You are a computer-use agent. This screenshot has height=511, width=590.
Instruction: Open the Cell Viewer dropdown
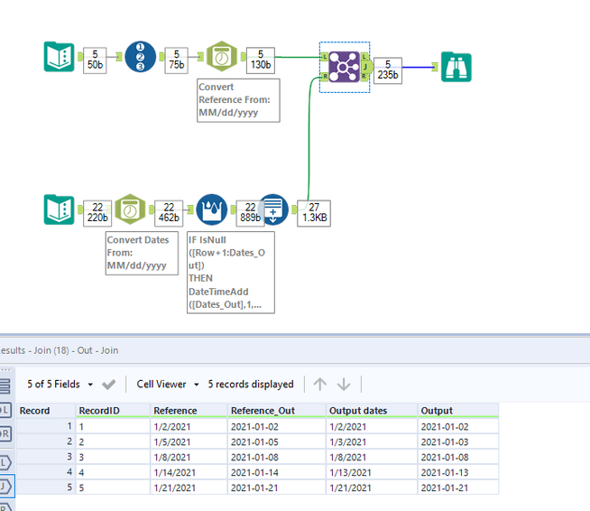(168, 384)
